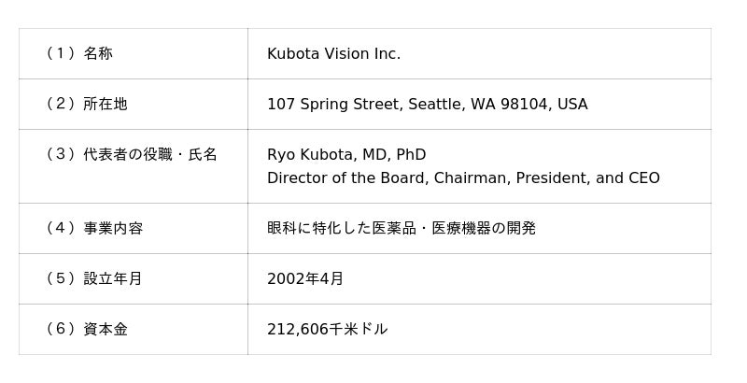This screenshot has height=383, width=747.
Task: Click the (1) row number
Action: click(60, 54)
